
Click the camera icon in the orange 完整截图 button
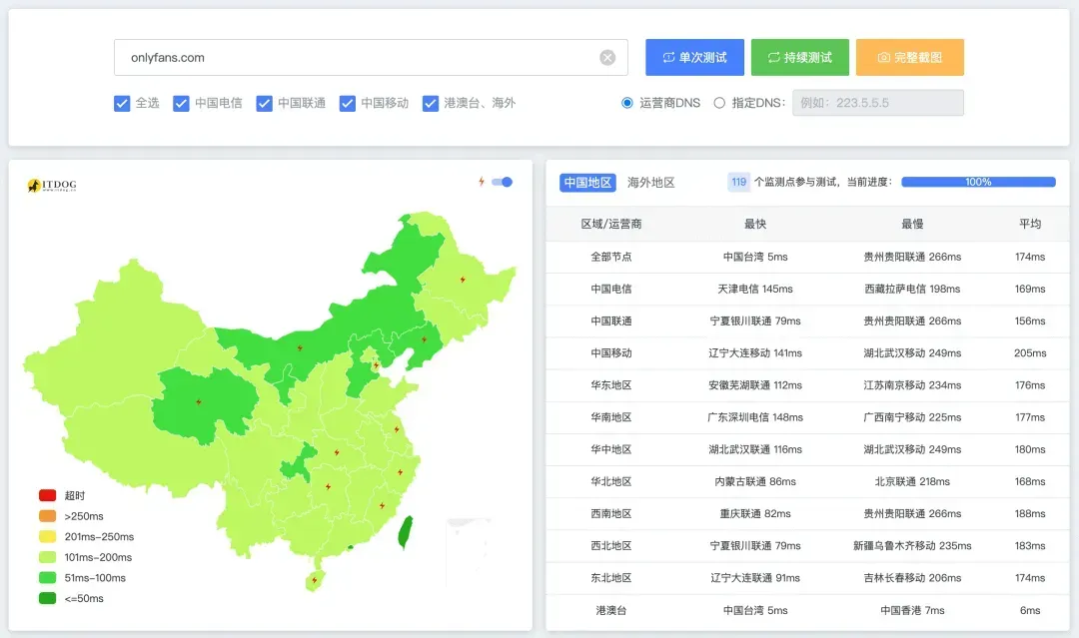tap(884, 58)
